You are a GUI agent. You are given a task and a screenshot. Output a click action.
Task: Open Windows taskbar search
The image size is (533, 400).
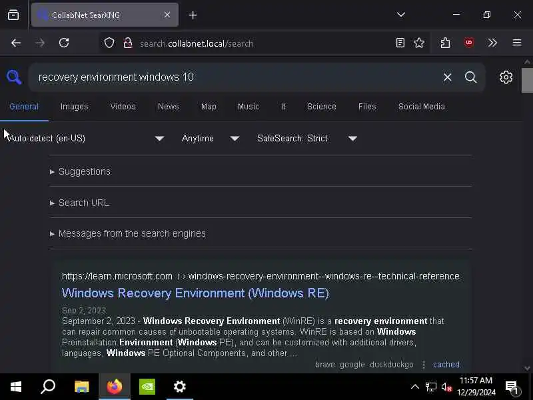point(48,387)
